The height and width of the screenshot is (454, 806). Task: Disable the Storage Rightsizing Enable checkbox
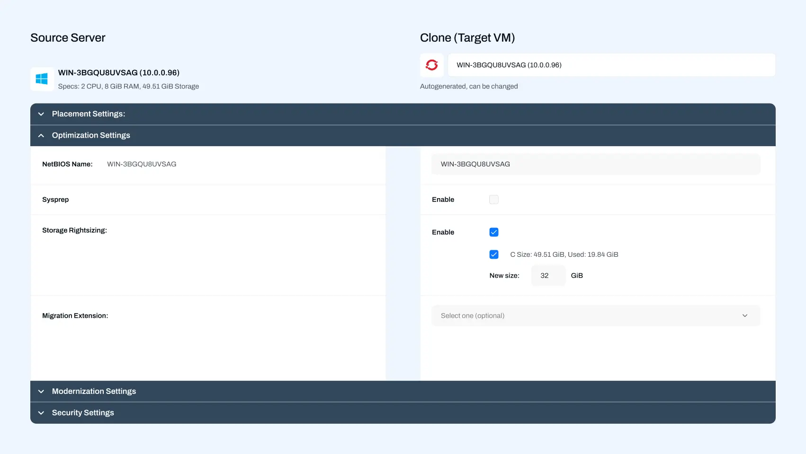tap(493, 232)
